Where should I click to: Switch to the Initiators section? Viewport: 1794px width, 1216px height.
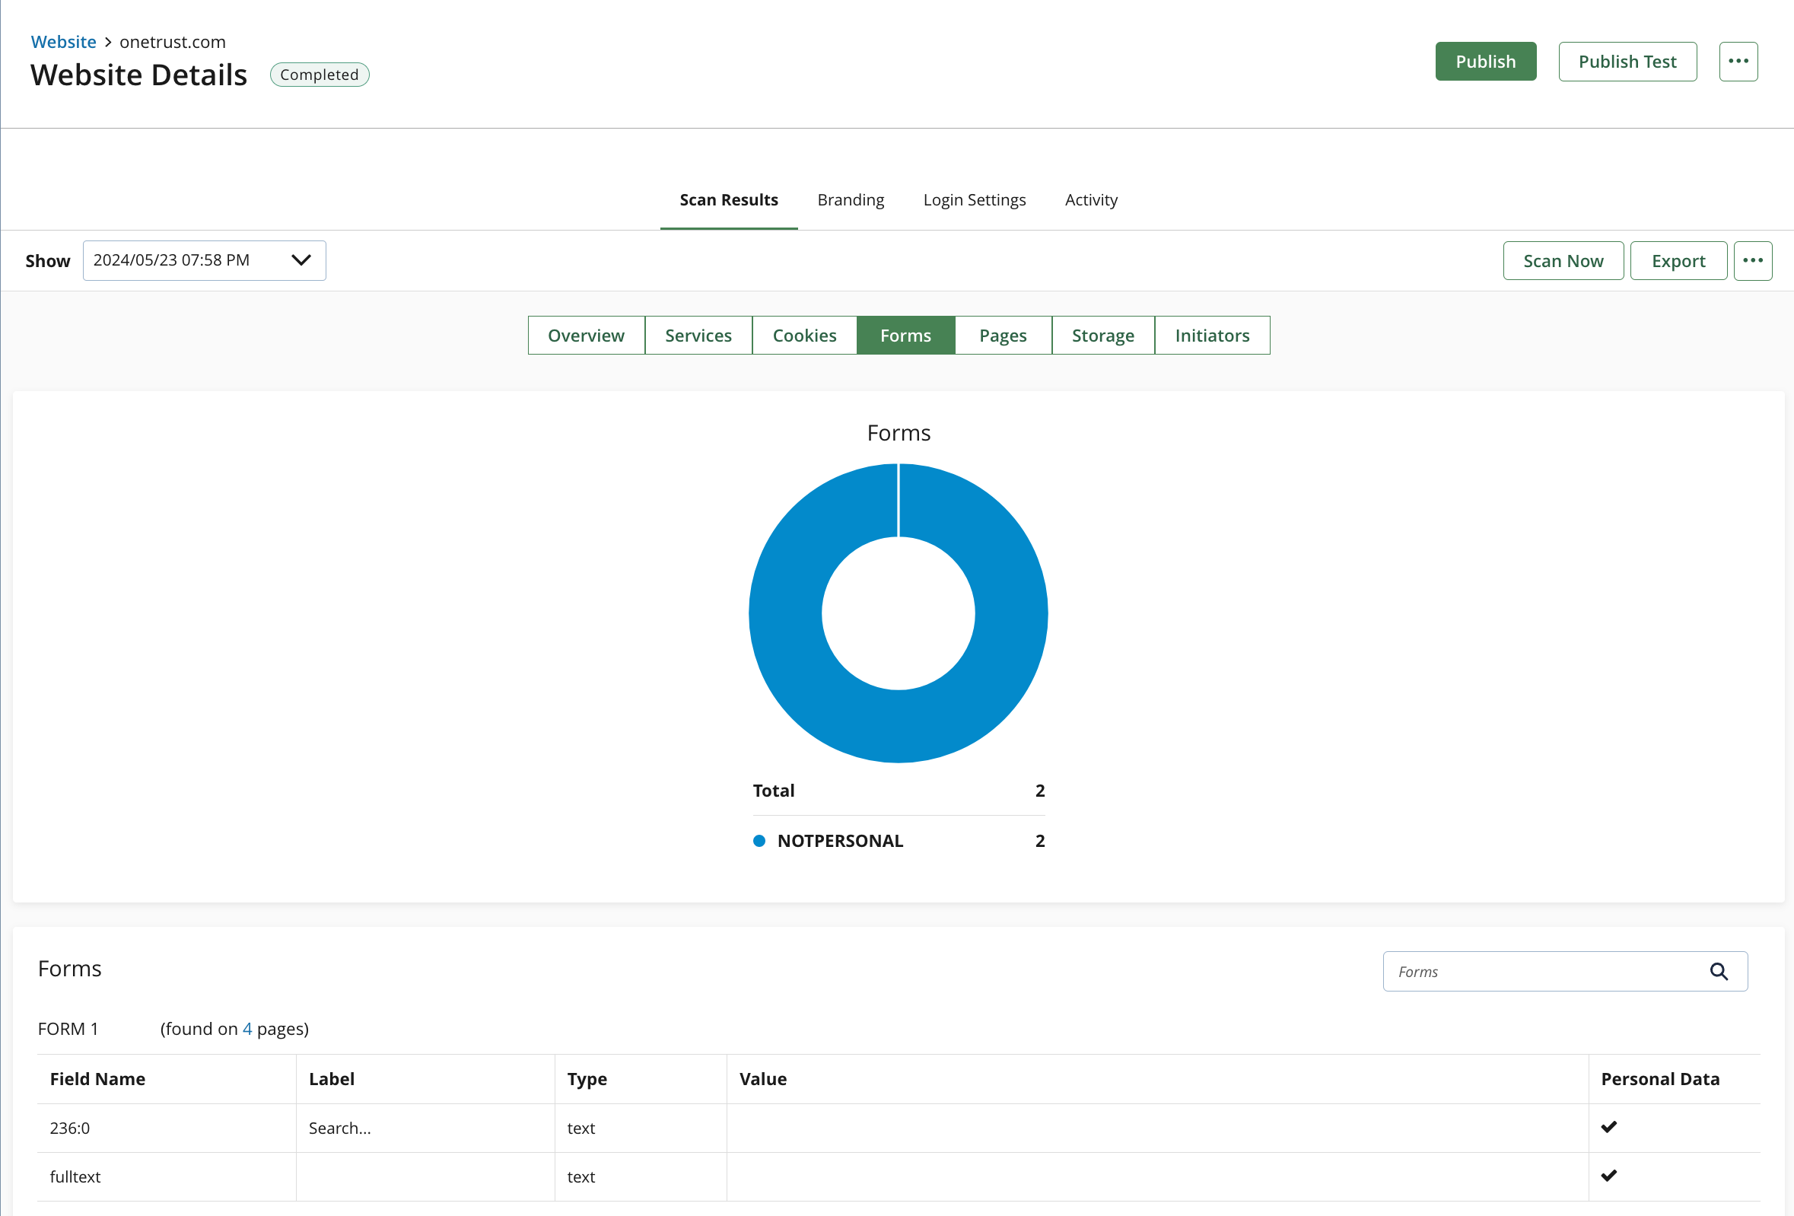click(1211, 335)
